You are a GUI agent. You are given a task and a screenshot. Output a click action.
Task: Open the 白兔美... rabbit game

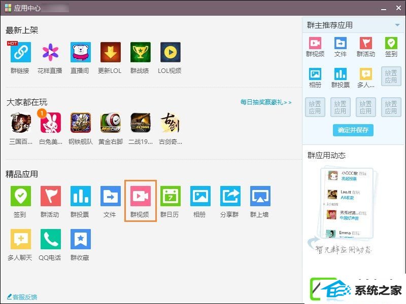pos(50,123)
